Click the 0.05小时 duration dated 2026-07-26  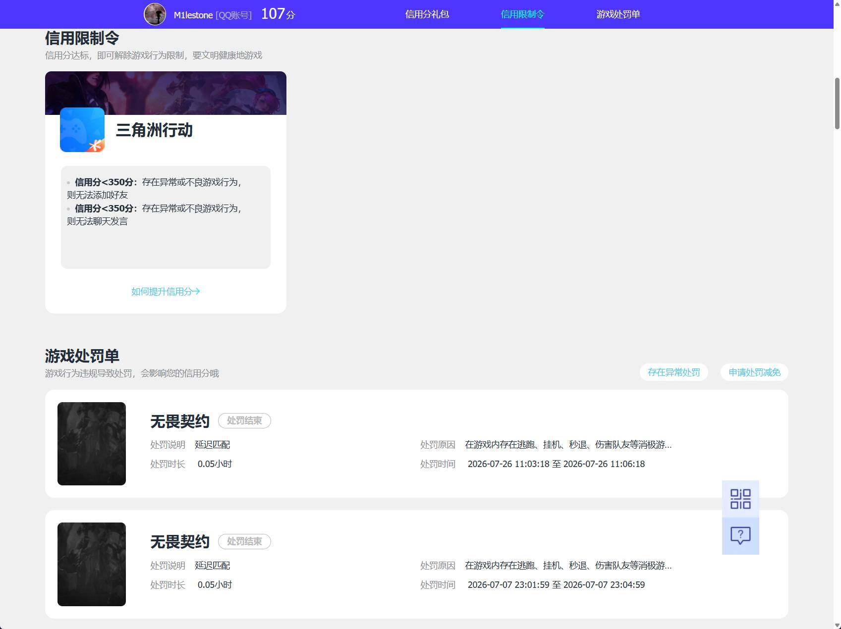click(215, 464)
